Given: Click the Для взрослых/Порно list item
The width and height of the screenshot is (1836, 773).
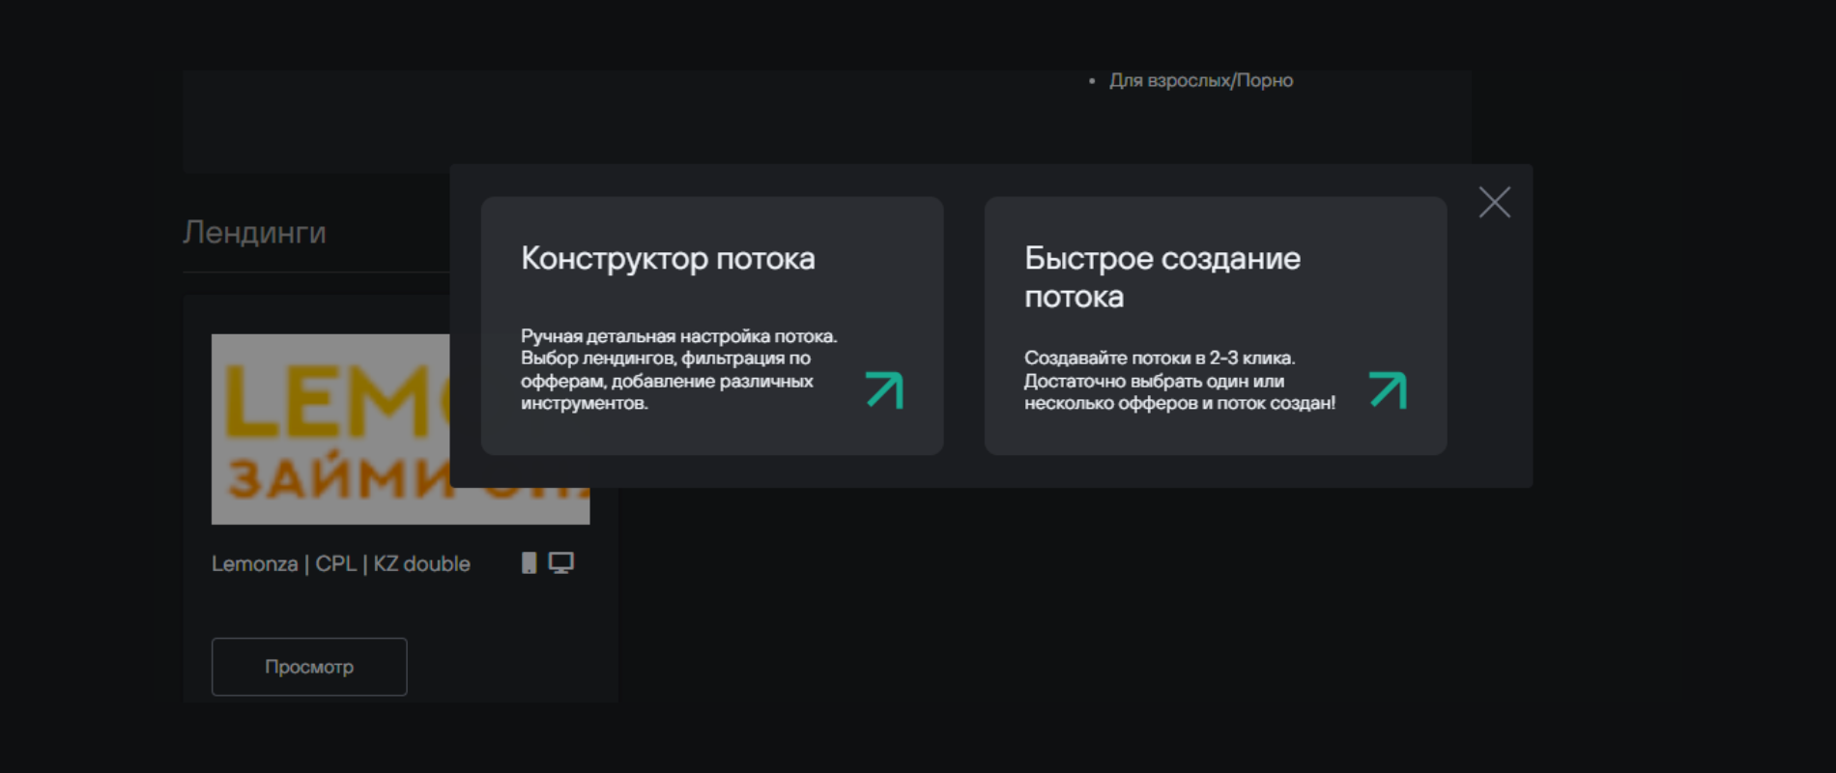Looking at the screenshot, I should point(1200,80).
